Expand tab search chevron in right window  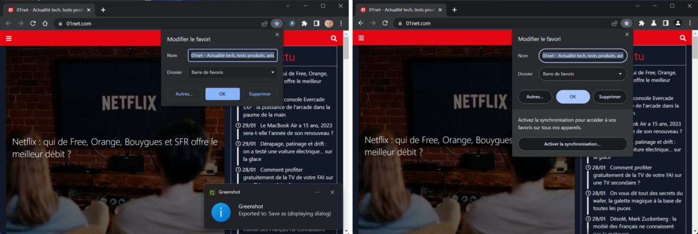pos(637,6)
